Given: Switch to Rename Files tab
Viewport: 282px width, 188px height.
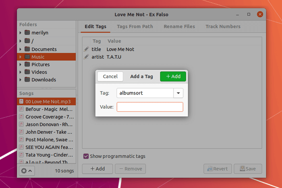Looking at the screenshot, I should (179, 27).
